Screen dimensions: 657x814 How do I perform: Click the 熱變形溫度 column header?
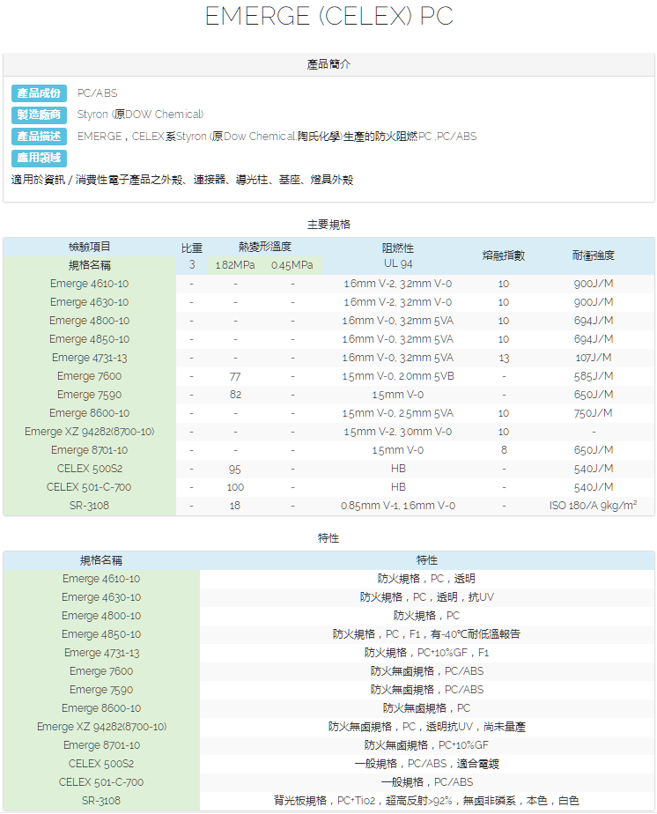pyautogui.click(x=265, y=247)
